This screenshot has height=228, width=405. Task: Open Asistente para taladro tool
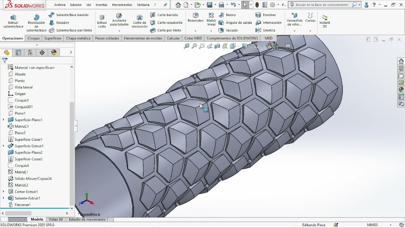(119, 20)
